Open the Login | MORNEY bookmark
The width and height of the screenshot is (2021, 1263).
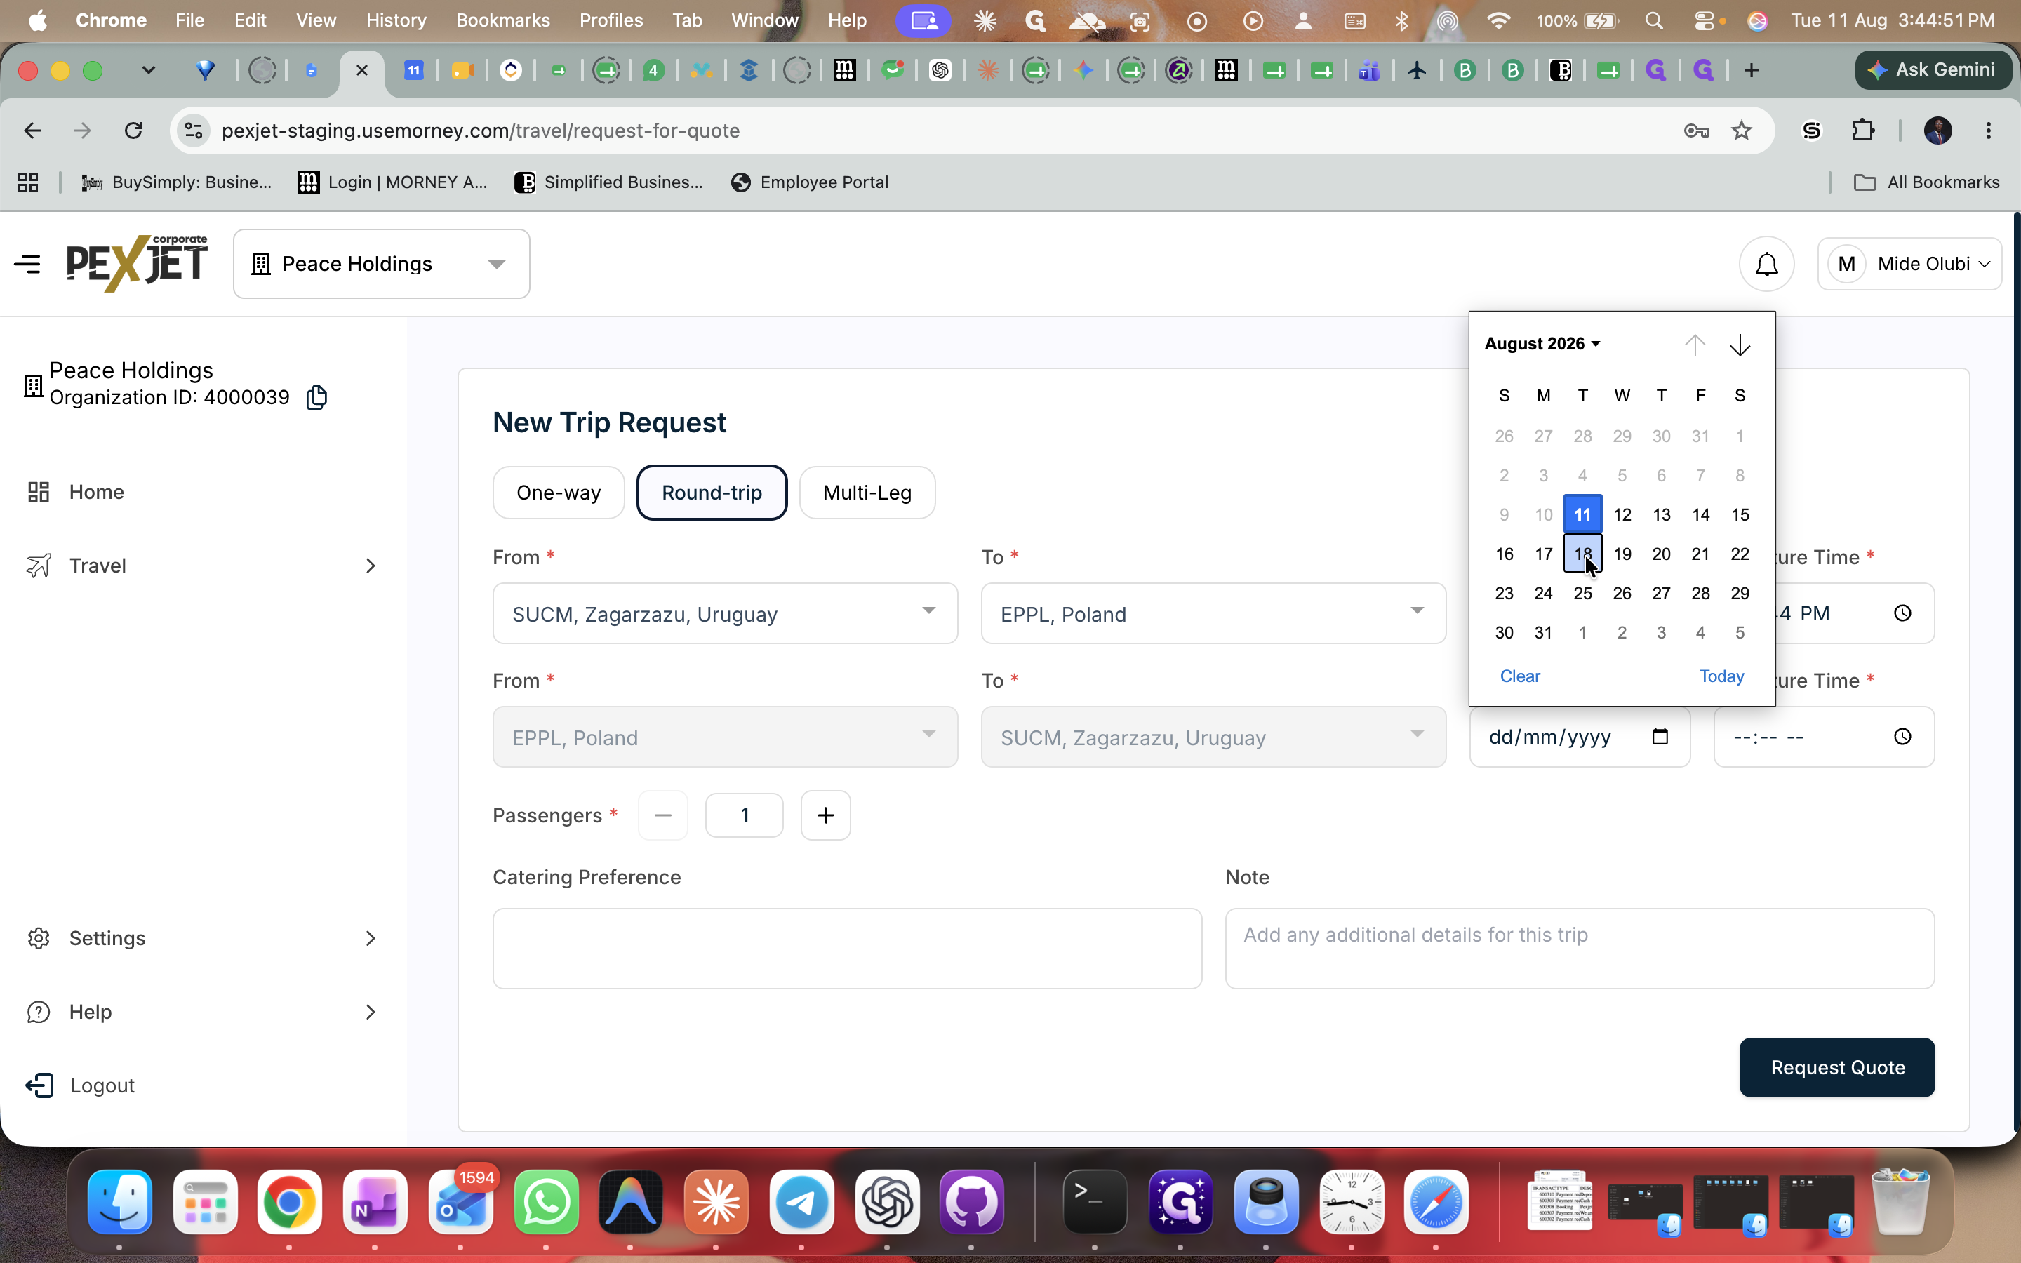(392, 182)
